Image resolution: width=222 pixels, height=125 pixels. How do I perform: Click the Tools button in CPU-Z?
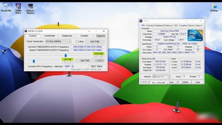coord(171,82)
